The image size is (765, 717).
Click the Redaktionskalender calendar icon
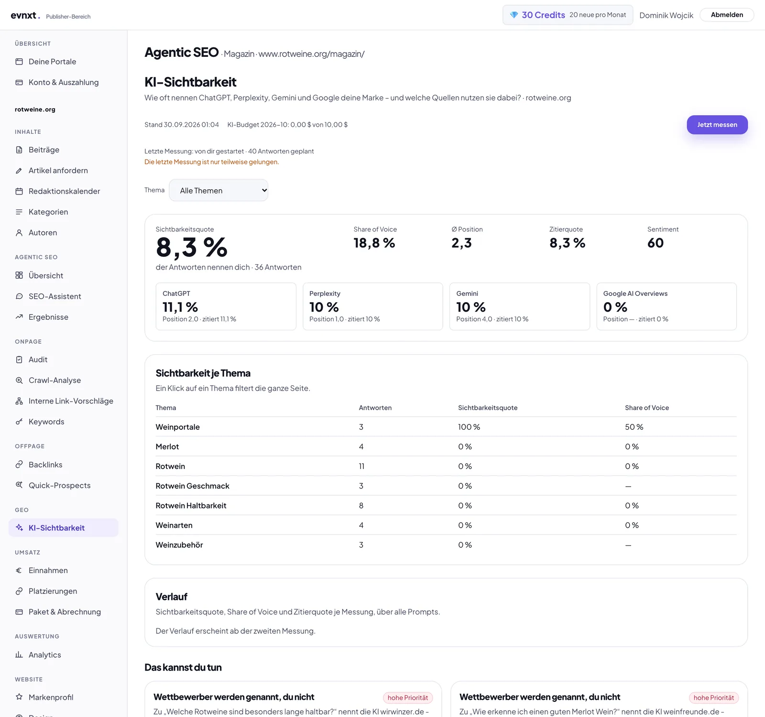(19, 191)
